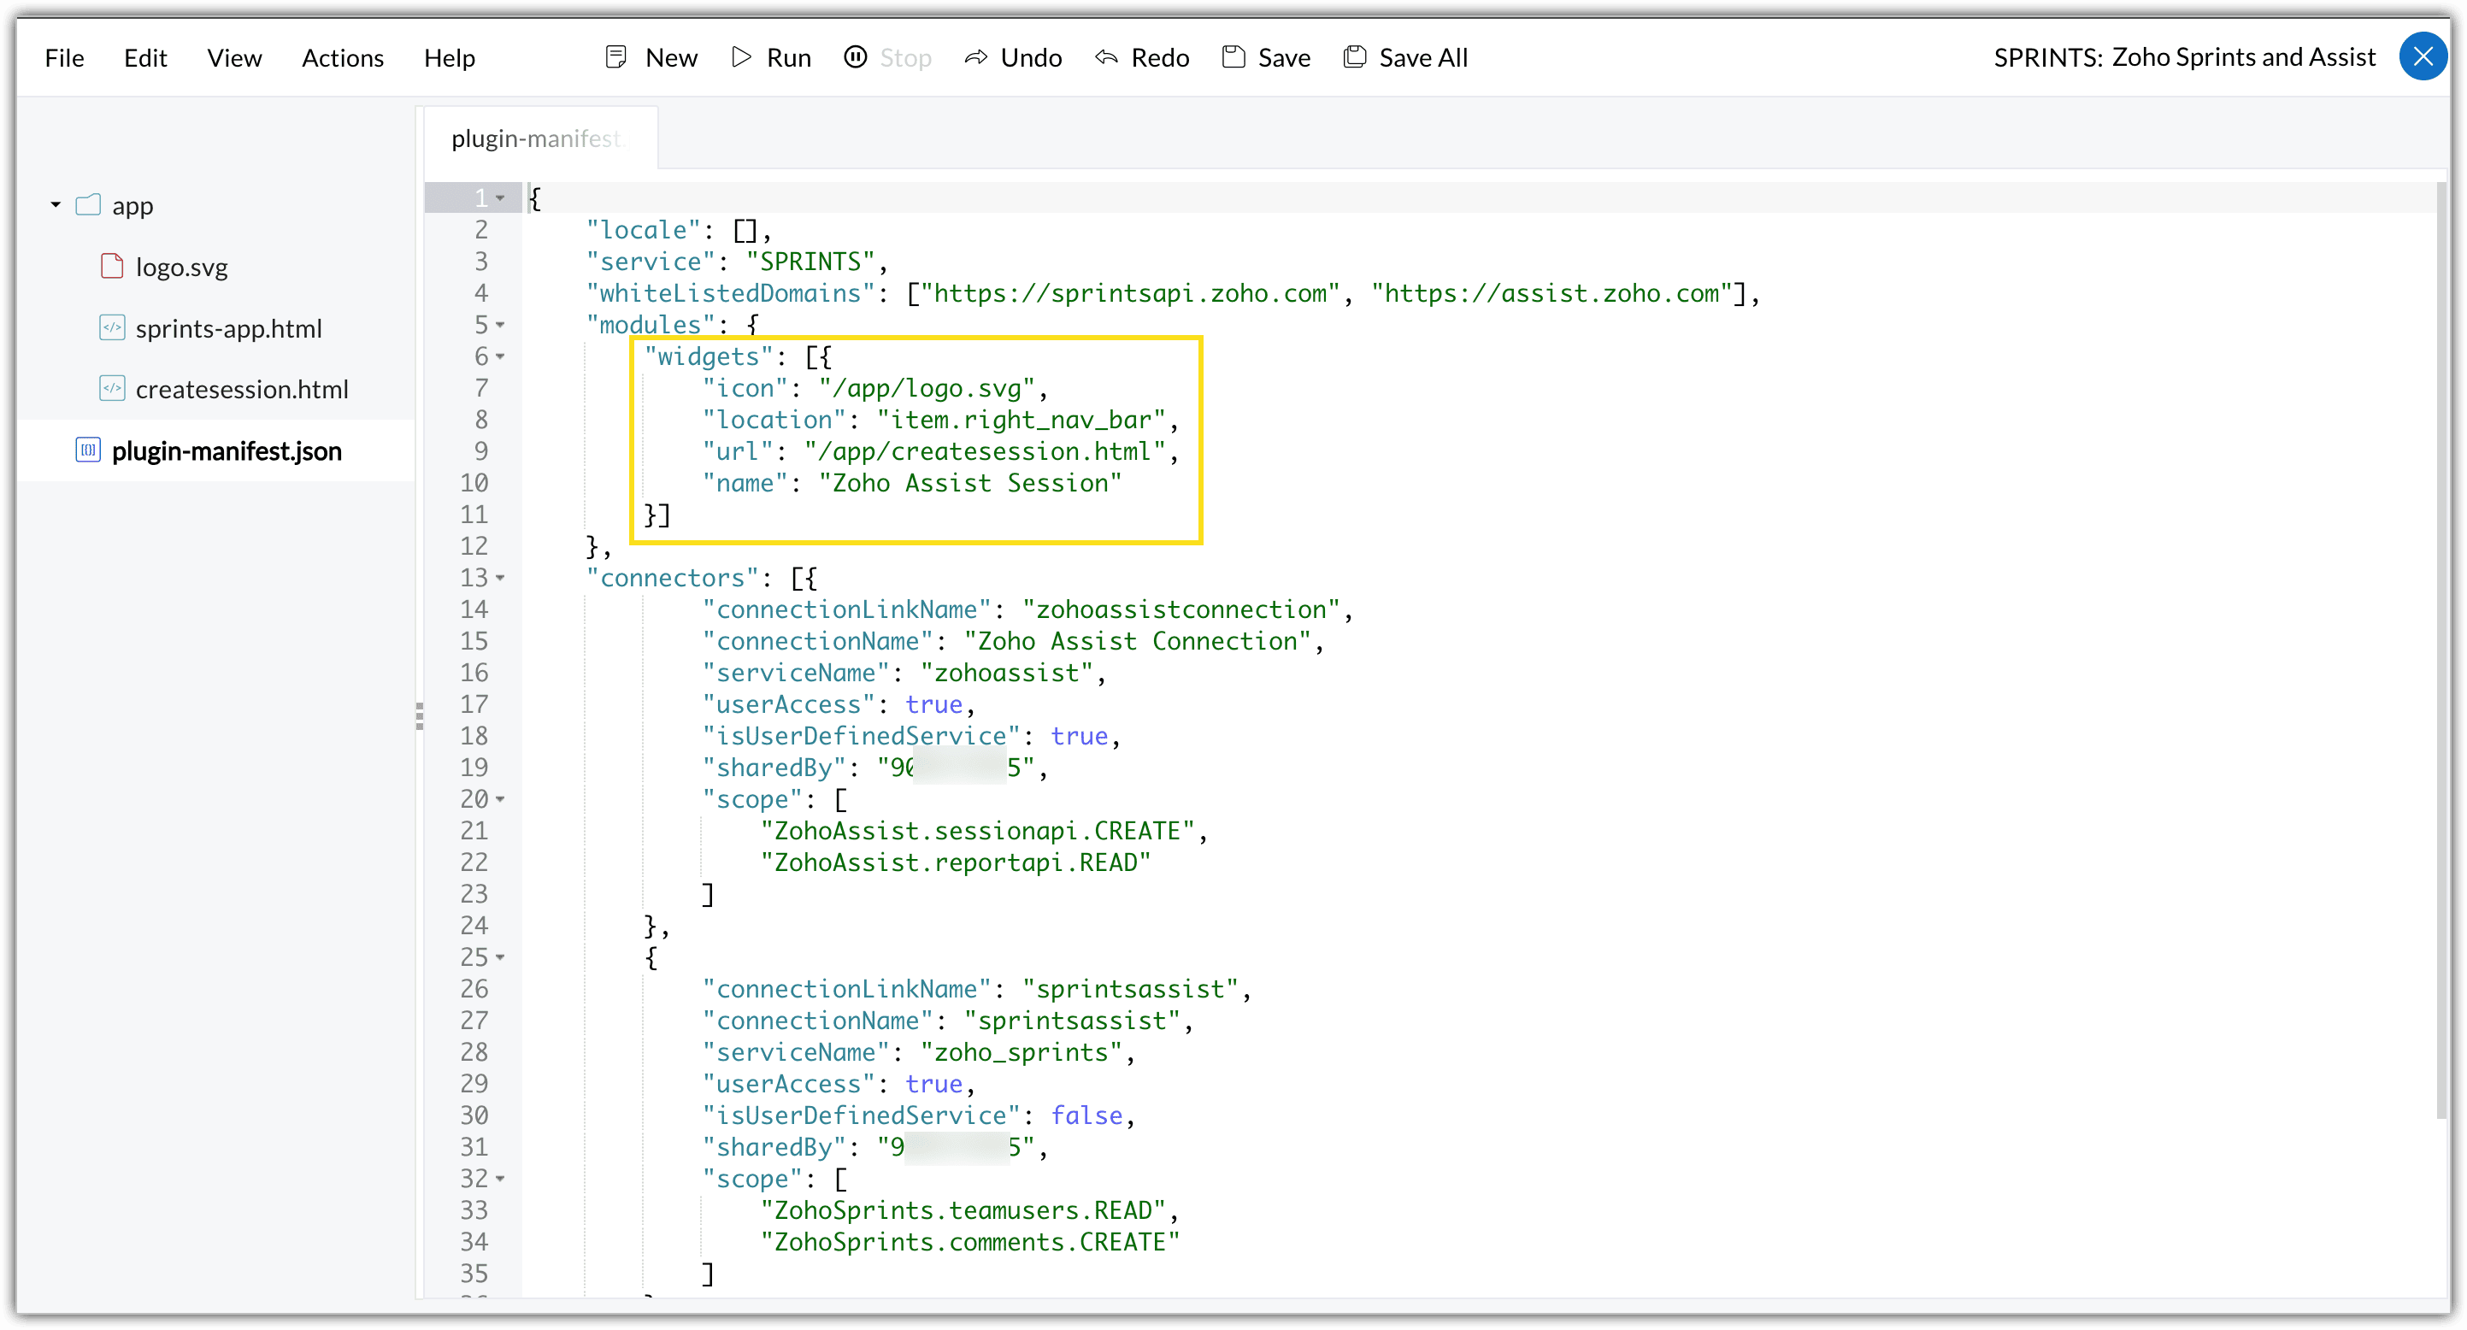Click the editor vertical scrollbar
The width and height of the screenshot is (2467, 1330).
point(2441,651)
